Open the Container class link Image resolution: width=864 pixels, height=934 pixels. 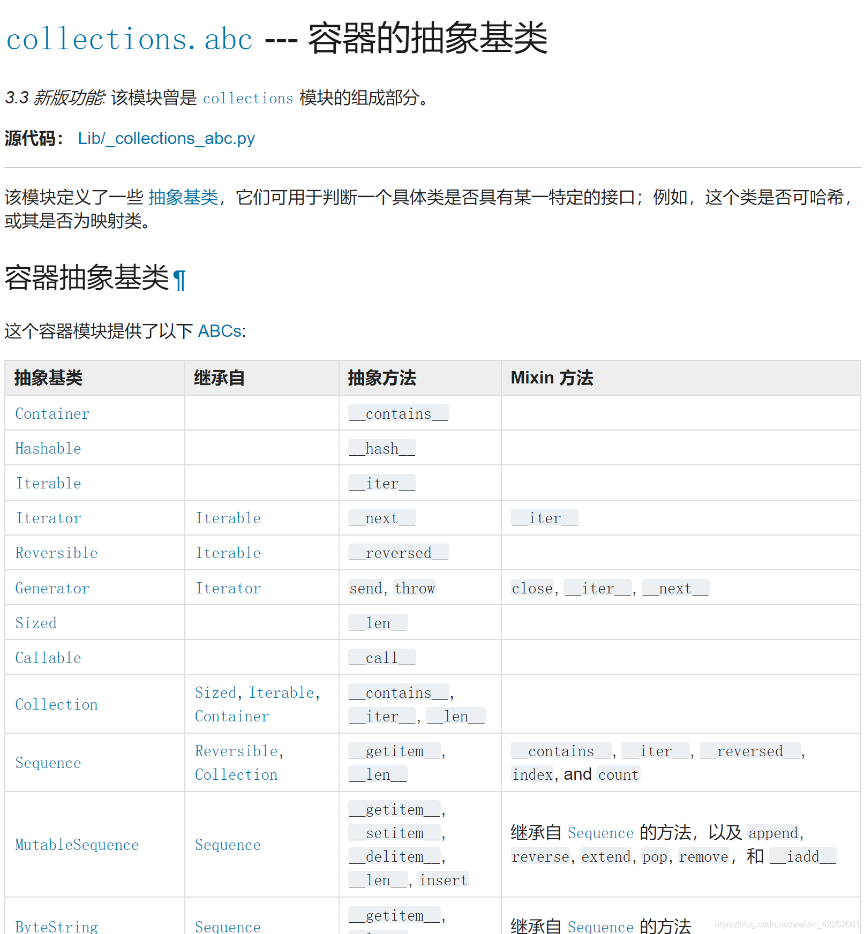coord(52,413)
